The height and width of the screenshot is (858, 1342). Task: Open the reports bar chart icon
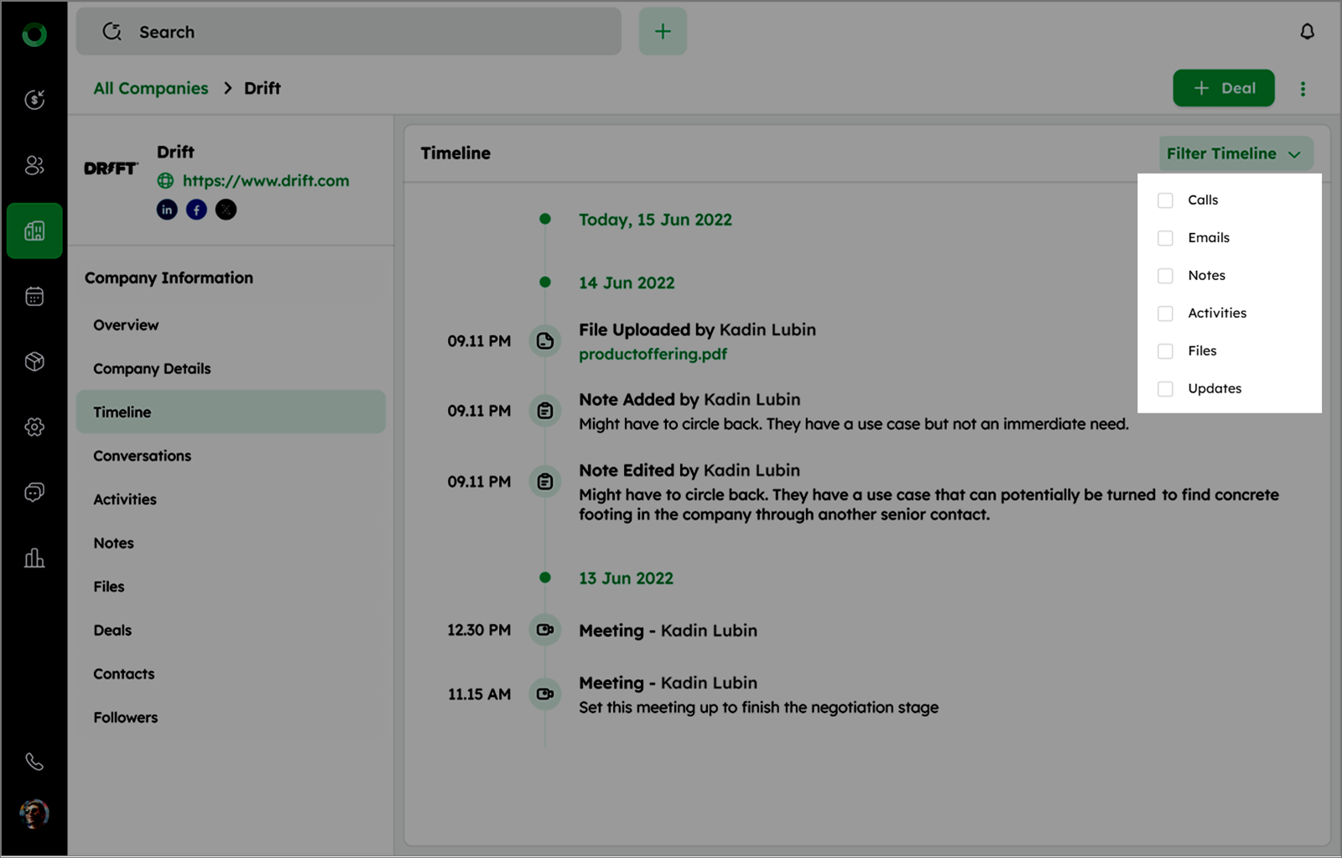tap(34, 558)
